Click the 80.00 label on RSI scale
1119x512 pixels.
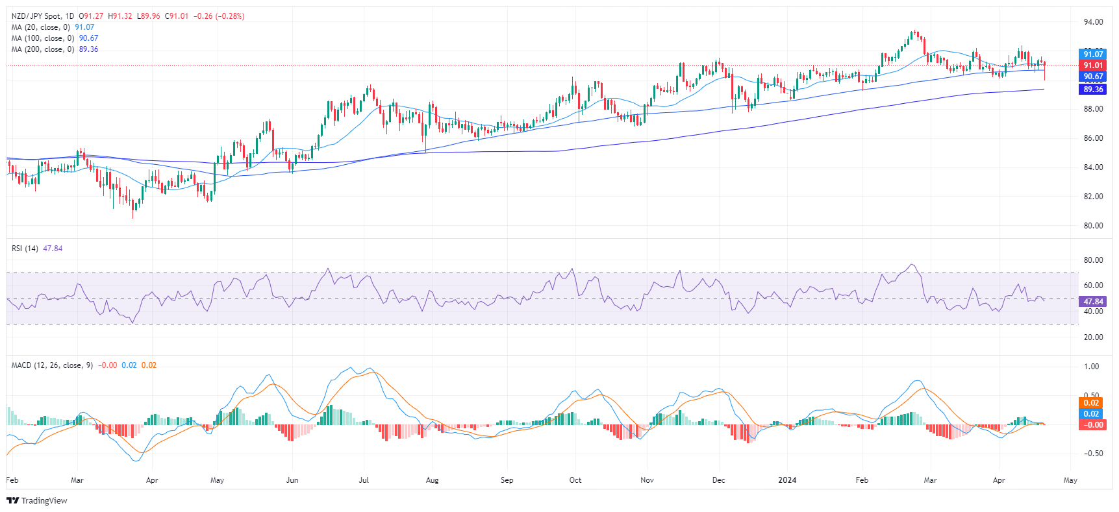[x=1092, y=260]
